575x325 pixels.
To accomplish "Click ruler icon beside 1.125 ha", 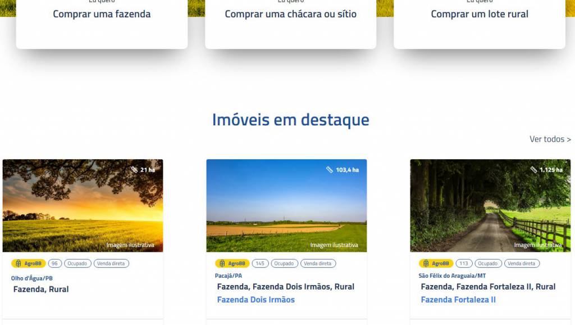I will pos(533,170).
